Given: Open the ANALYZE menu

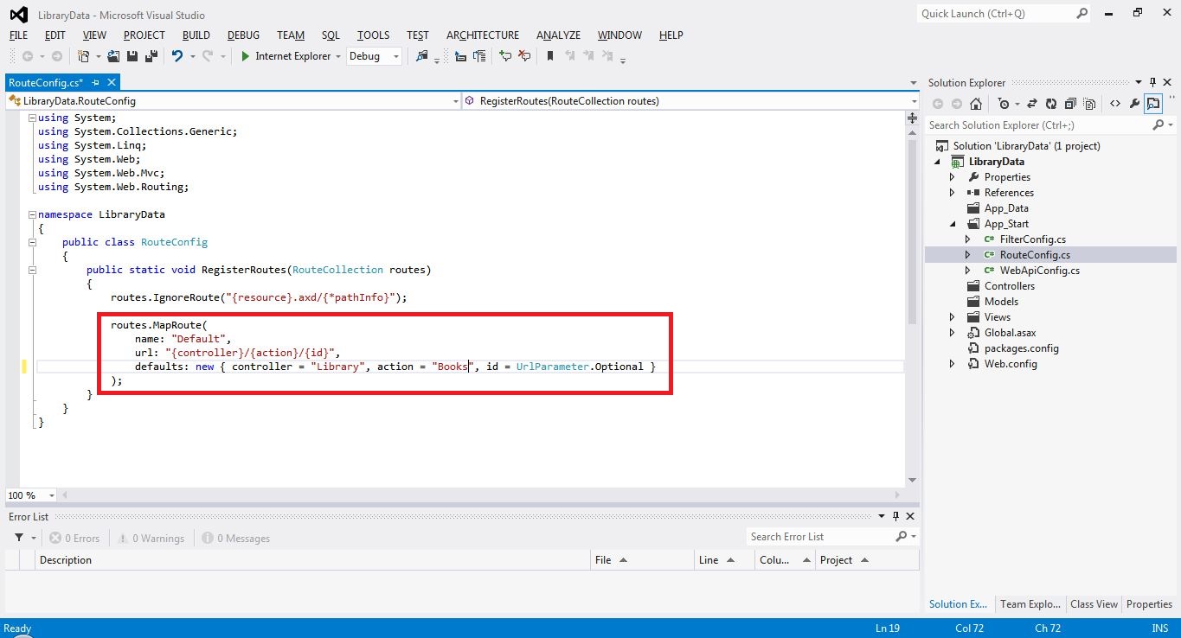Looking at the screenshot, I should point(558,35).
